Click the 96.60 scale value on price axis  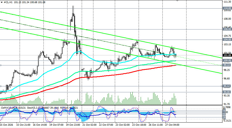click(227, 79)
